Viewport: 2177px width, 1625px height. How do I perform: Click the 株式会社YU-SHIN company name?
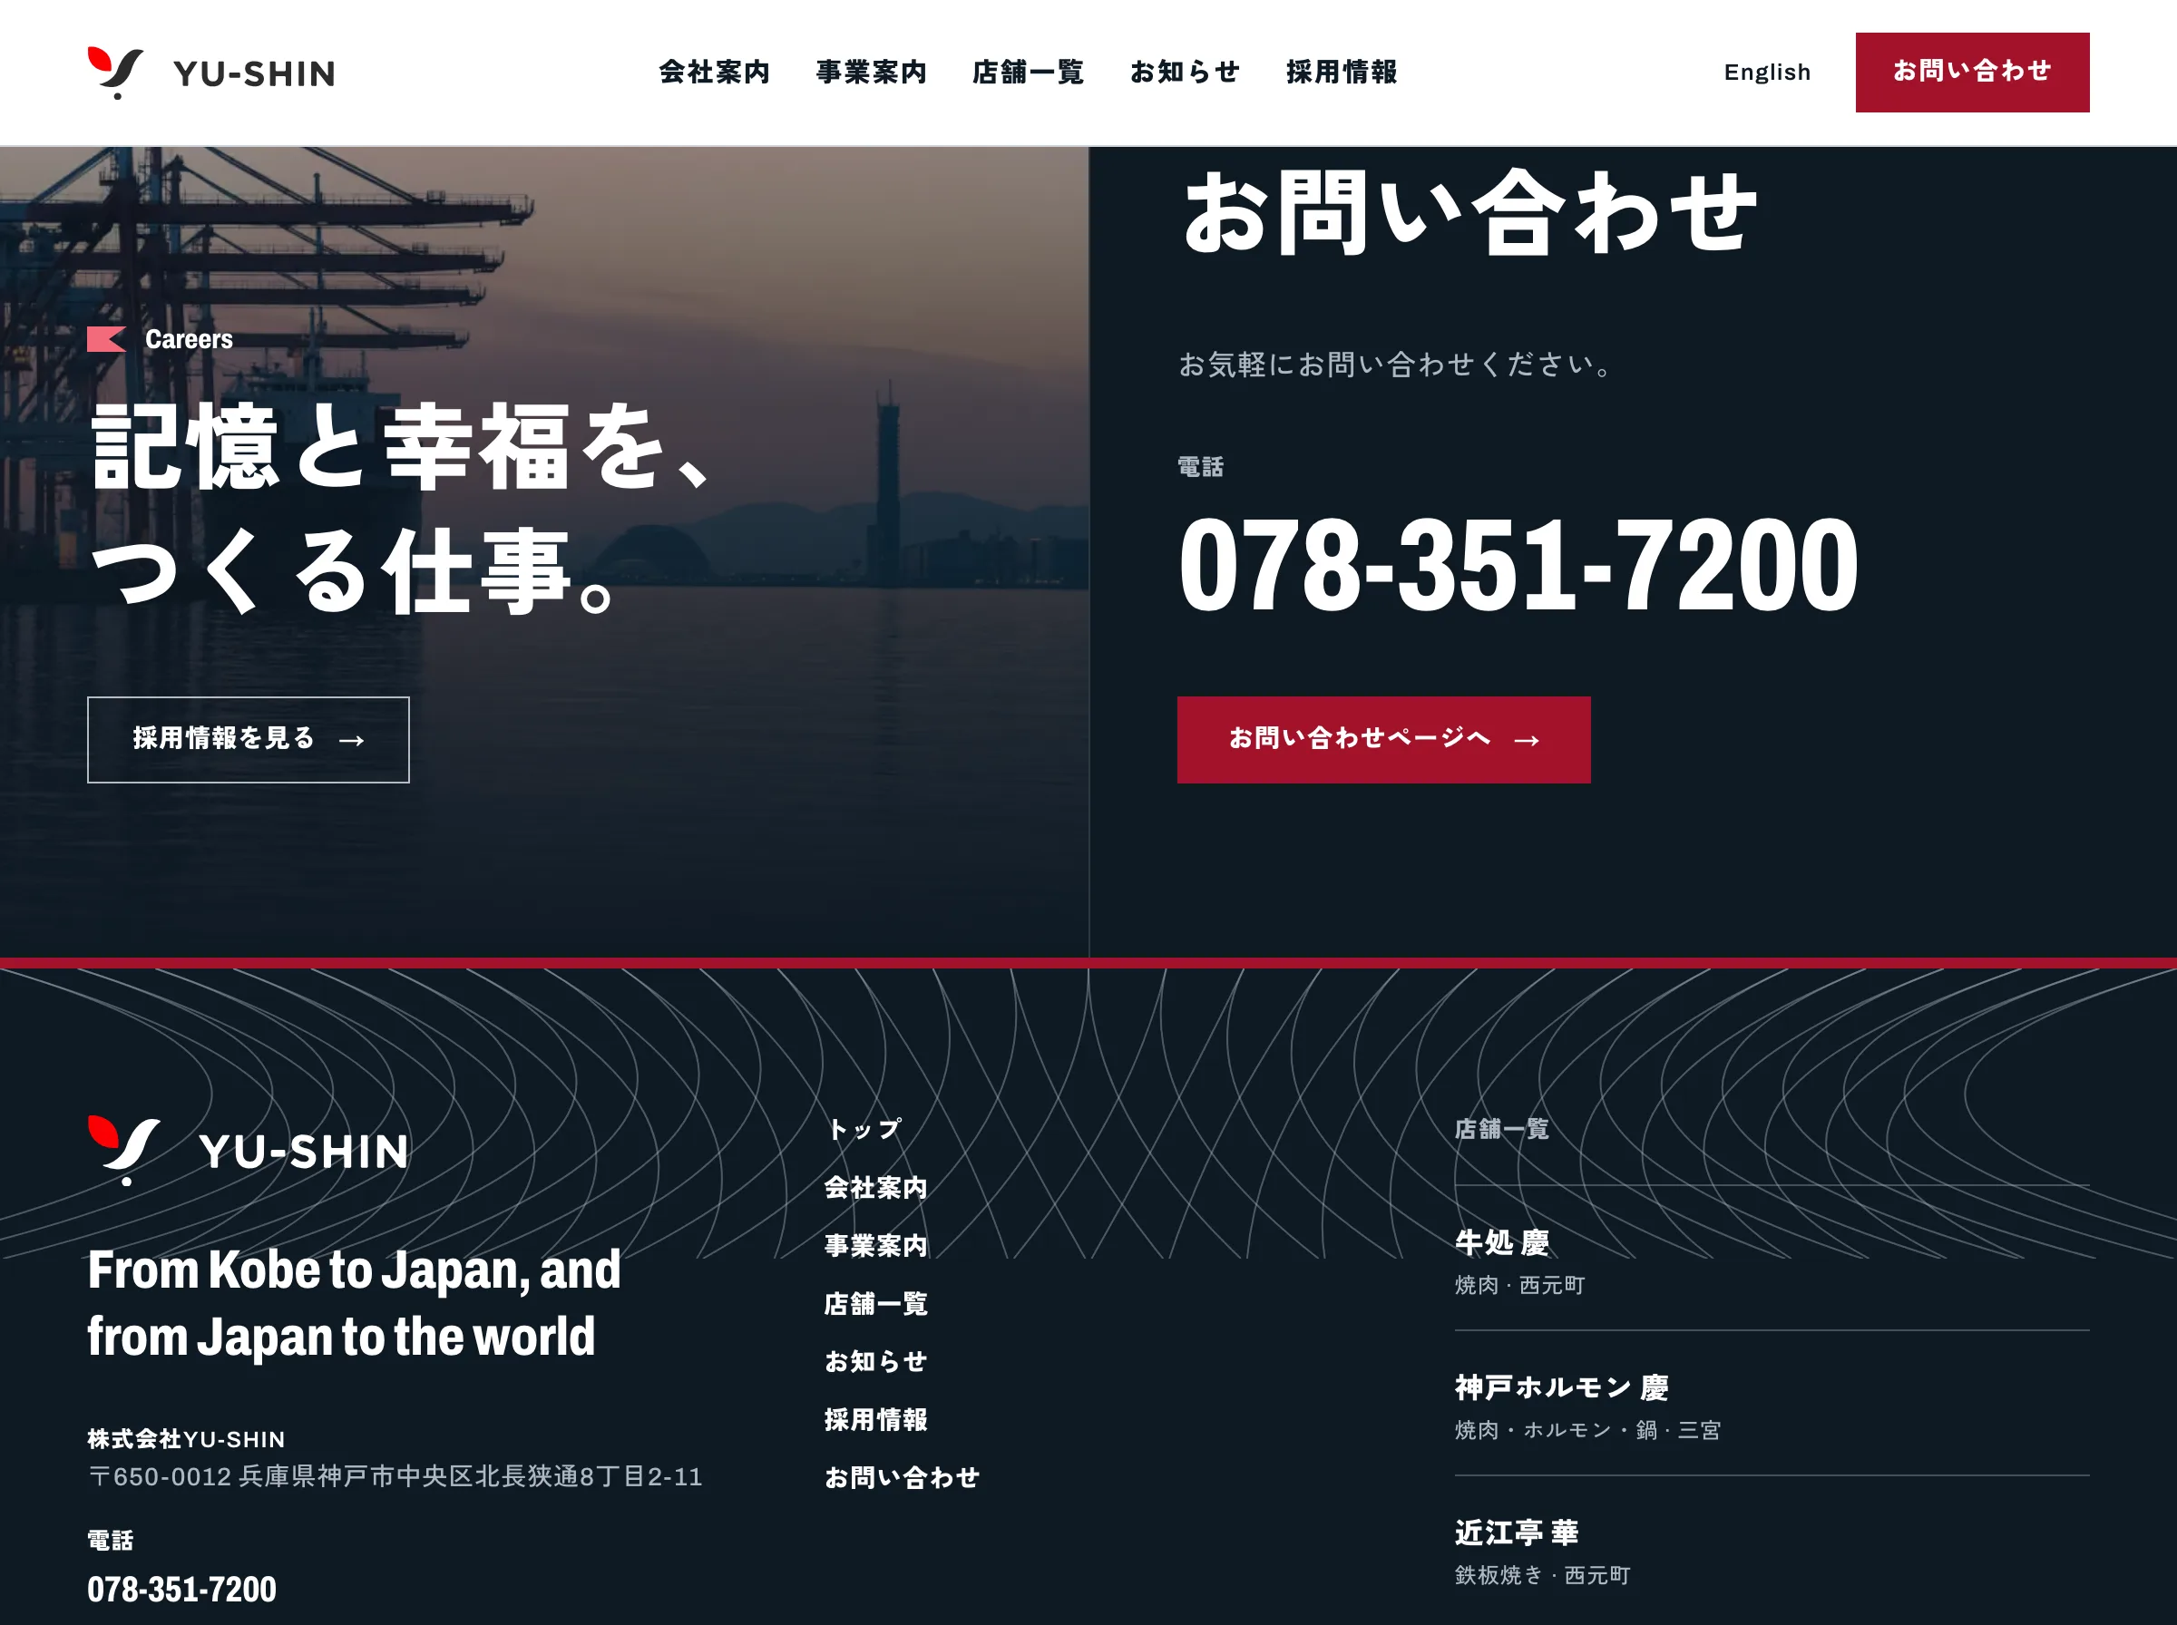pos(186,1439)
